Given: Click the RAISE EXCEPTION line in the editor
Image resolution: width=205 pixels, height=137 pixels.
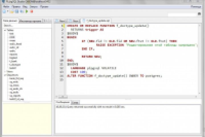Looking at the screenshot, I should (147, 45).
